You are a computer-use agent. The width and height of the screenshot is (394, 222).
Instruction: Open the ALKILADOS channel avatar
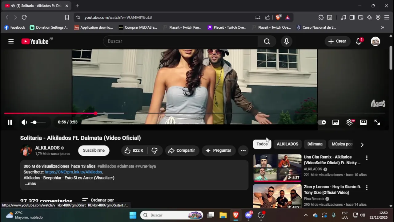click(26, 150)
